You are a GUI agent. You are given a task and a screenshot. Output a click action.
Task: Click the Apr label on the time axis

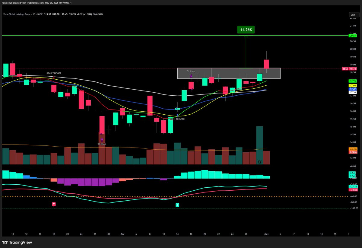(122, 234)
